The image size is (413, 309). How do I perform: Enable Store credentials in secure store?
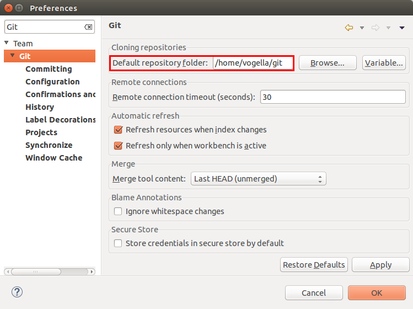(x=118, y=243)
